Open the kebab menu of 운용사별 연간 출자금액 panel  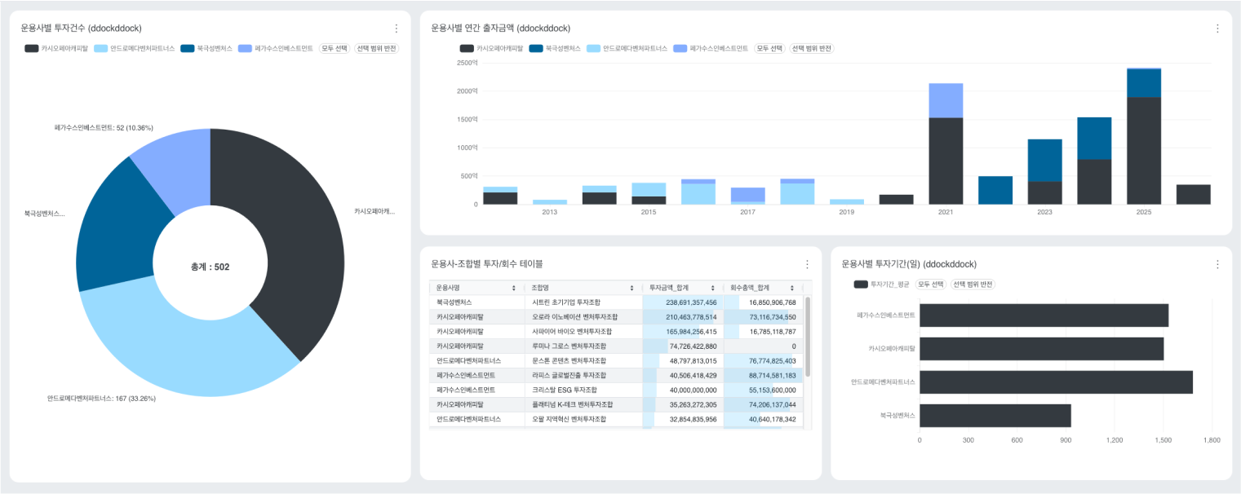[1217, 28]
